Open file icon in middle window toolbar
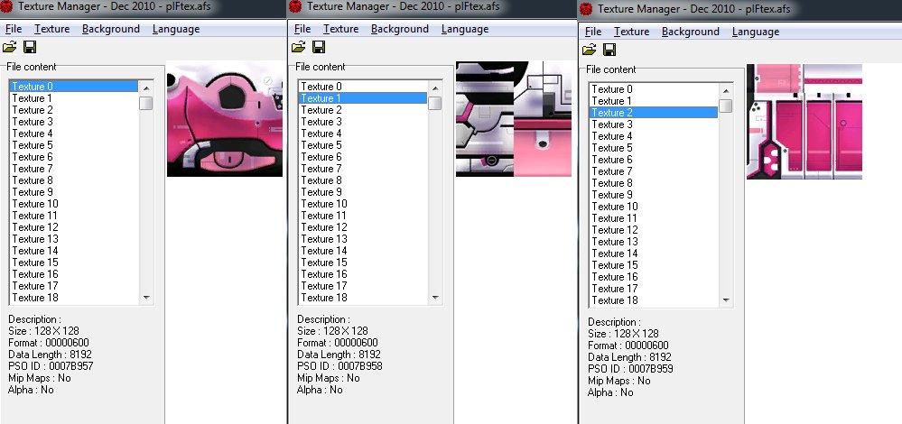Image resolution: width=902 pixels, height=424 pixels. tap(299, 47)
